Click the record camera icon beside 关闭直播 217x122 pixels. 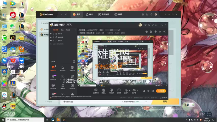pyautogui.click(x=144, y=91)
